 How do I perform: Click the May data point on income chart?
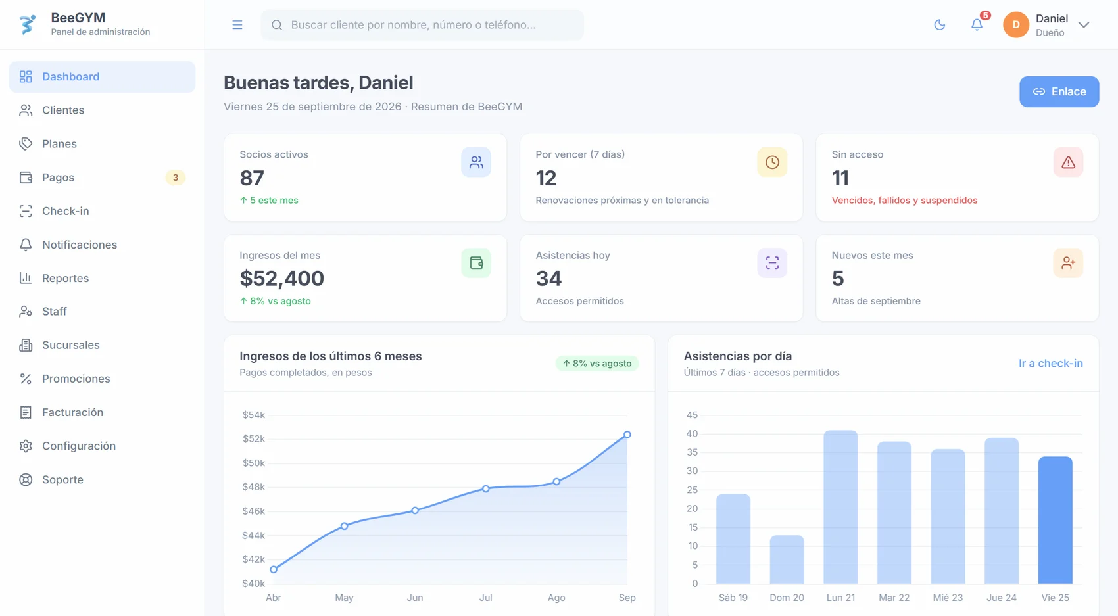pyautogui.click(x=344, y=526)
